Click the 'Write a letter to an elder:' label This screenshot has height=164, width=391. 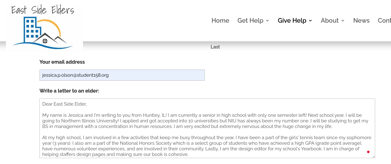[x=69, y=91]
